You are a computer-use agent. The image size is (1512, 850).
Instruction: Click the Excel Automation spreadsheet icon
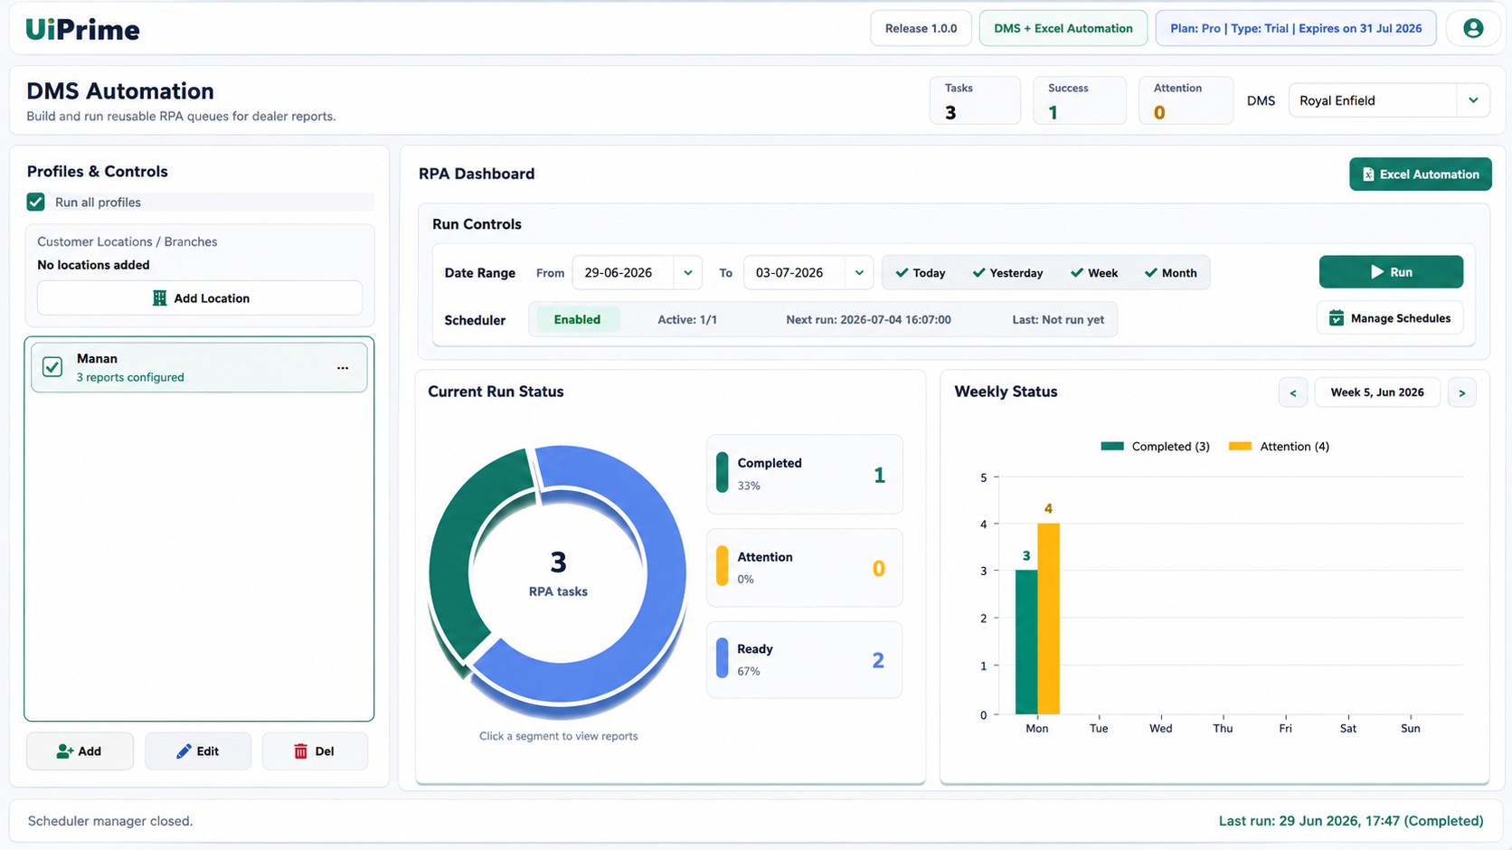(1368, 175)
